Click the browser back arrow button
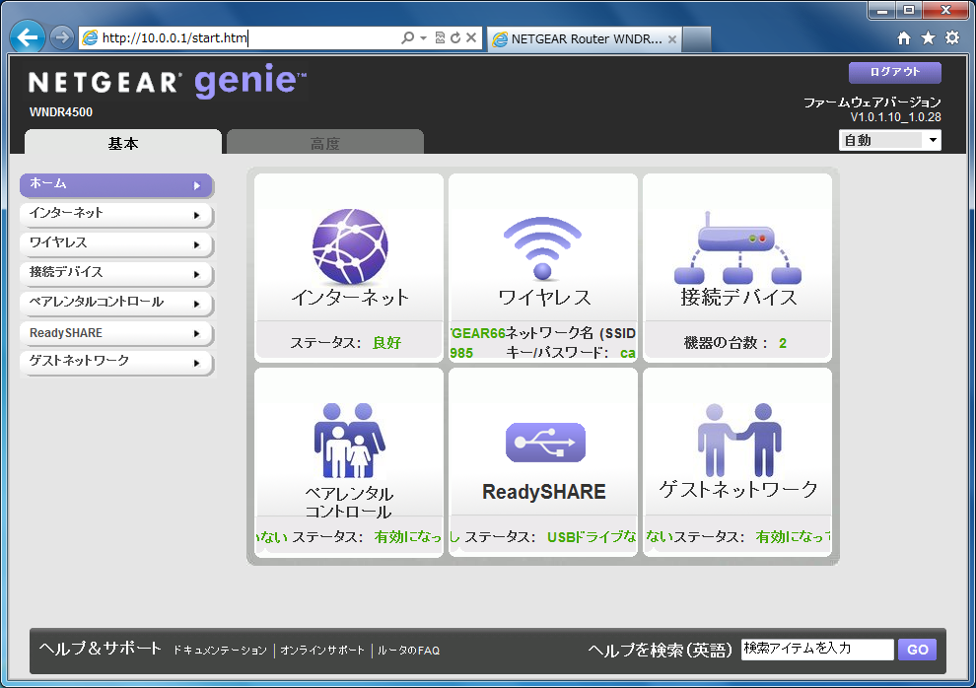 click(x=28, y=37)
